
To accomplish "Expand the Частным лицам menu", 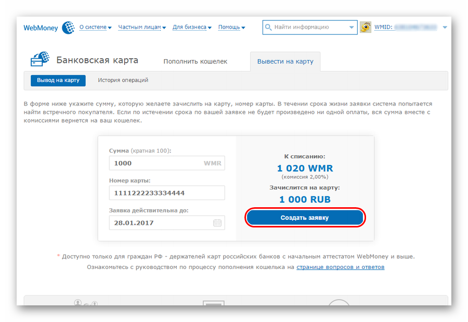I will coord(142,27).
